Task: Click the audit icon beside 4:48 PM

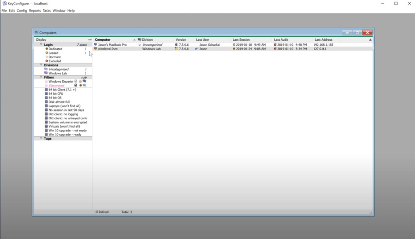Action: [275, 44]
